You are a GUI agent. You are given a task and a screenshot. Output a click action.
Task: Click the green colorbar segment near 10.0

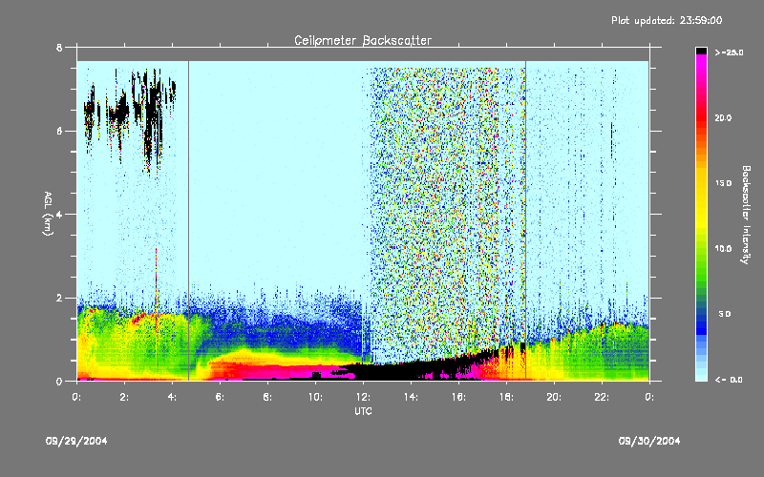(702, 253)
